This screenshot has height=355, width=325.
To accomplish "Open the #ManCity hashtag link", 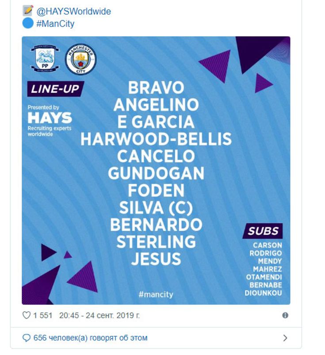I will pyautogui.click(x=55, y=24).
